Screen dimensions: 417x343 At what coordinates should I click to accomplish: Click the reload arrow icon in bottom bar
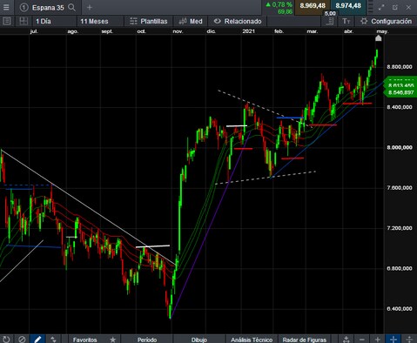click(6, 340)
